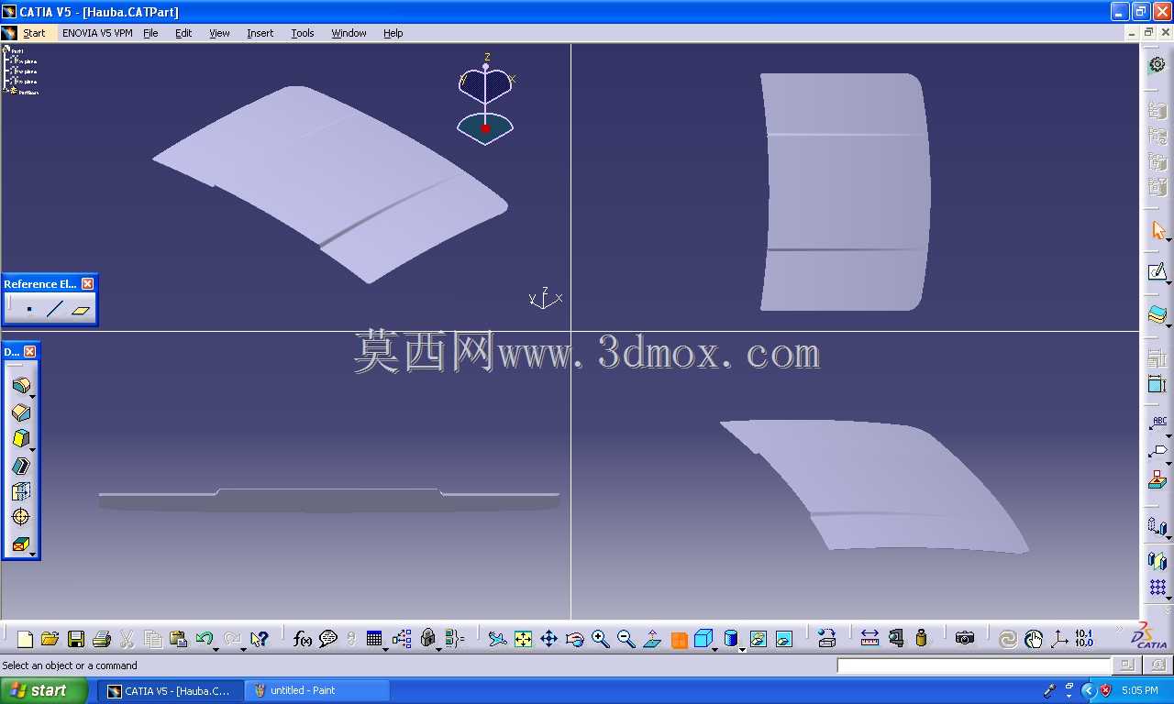Select the Rotate view icon
This screenshot has height=704, width=1174.
pos(575,639)
